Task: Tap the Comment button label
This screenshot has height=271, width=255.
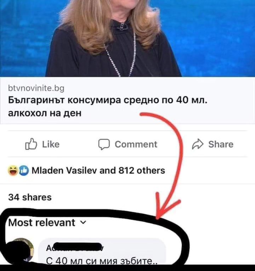Action: coord(136,144)
